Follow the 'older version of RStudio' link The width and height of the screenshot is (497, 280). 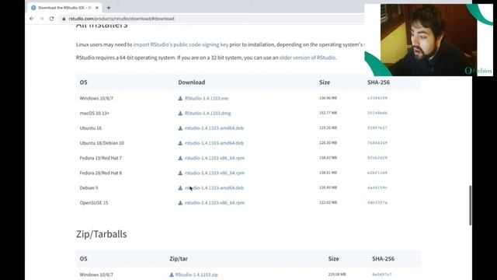(x=308, y=58)
